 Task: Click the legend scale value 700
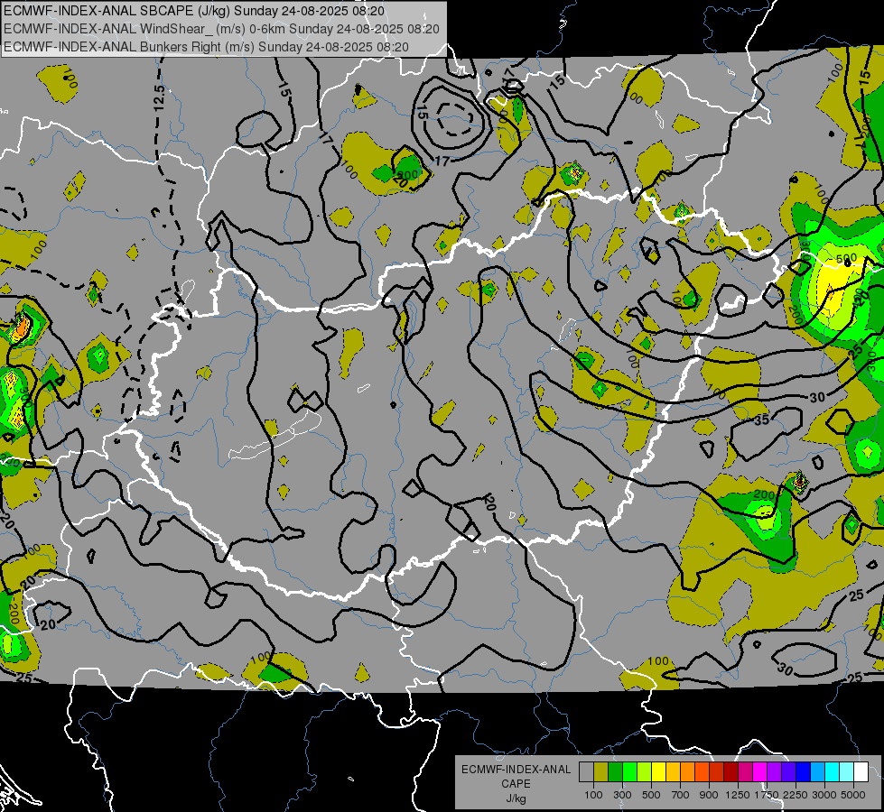pyautogui.click(x=681, y=795)
